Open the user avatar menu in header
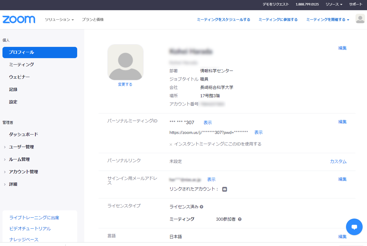 [x=360, y=19]
